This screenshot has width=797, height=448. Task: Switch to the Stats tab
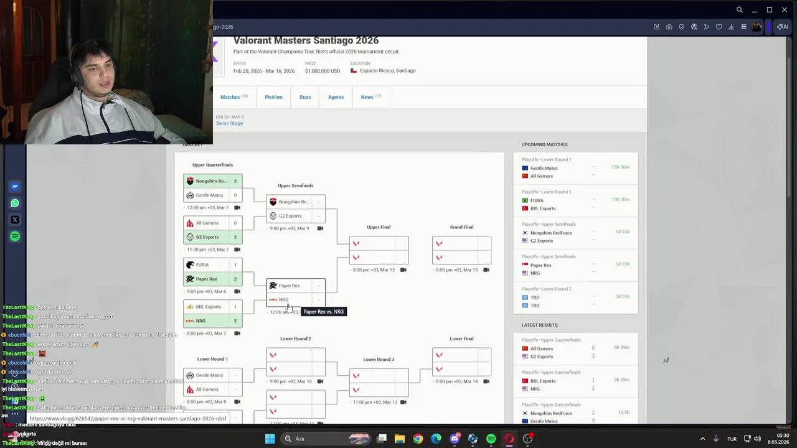point(305,97)
